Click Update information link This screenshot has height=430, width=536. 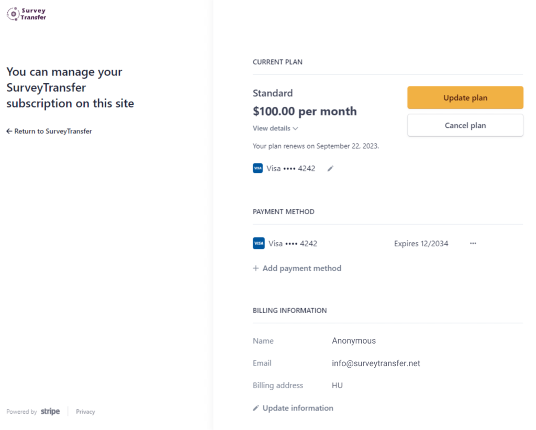(x=298, y=408)
